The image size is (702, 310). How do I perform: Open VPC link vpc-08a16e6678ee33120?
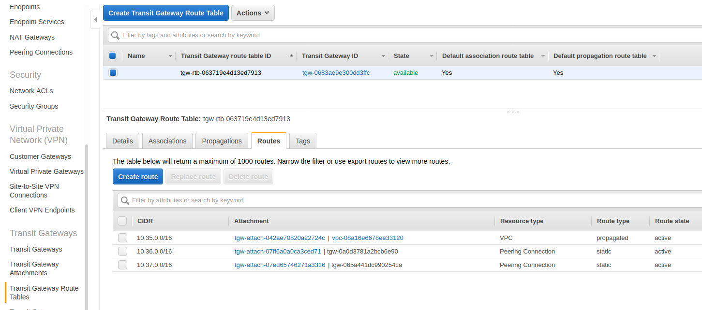coord(368,238)
